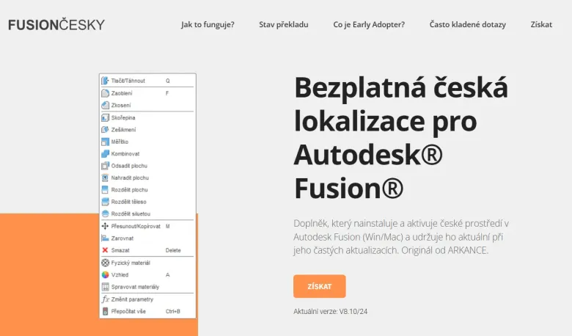This screenshot has height=336, width=572.
Task: Click the Přepočítat vše icon
Action: (x=105, y=311)
